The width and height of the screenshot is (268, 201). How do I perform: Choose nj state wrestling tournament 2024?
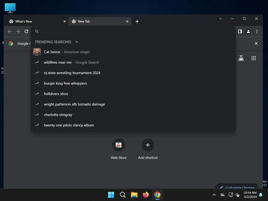[x=133, y=73]
